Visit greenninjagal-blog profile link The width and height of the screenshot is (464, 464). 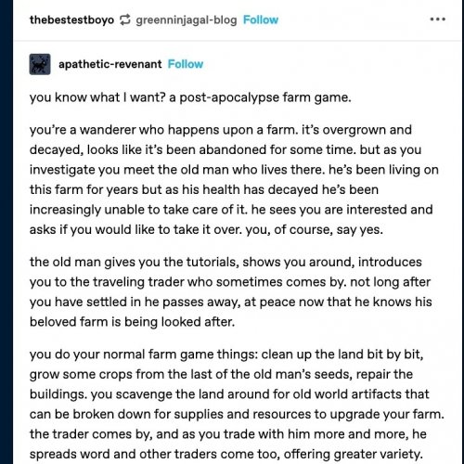[187, 20]
